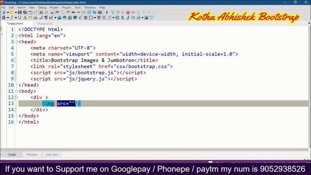Click the vertical scrollbar of the editor
The height and width of the screenshot is (175, 311).
310,87
